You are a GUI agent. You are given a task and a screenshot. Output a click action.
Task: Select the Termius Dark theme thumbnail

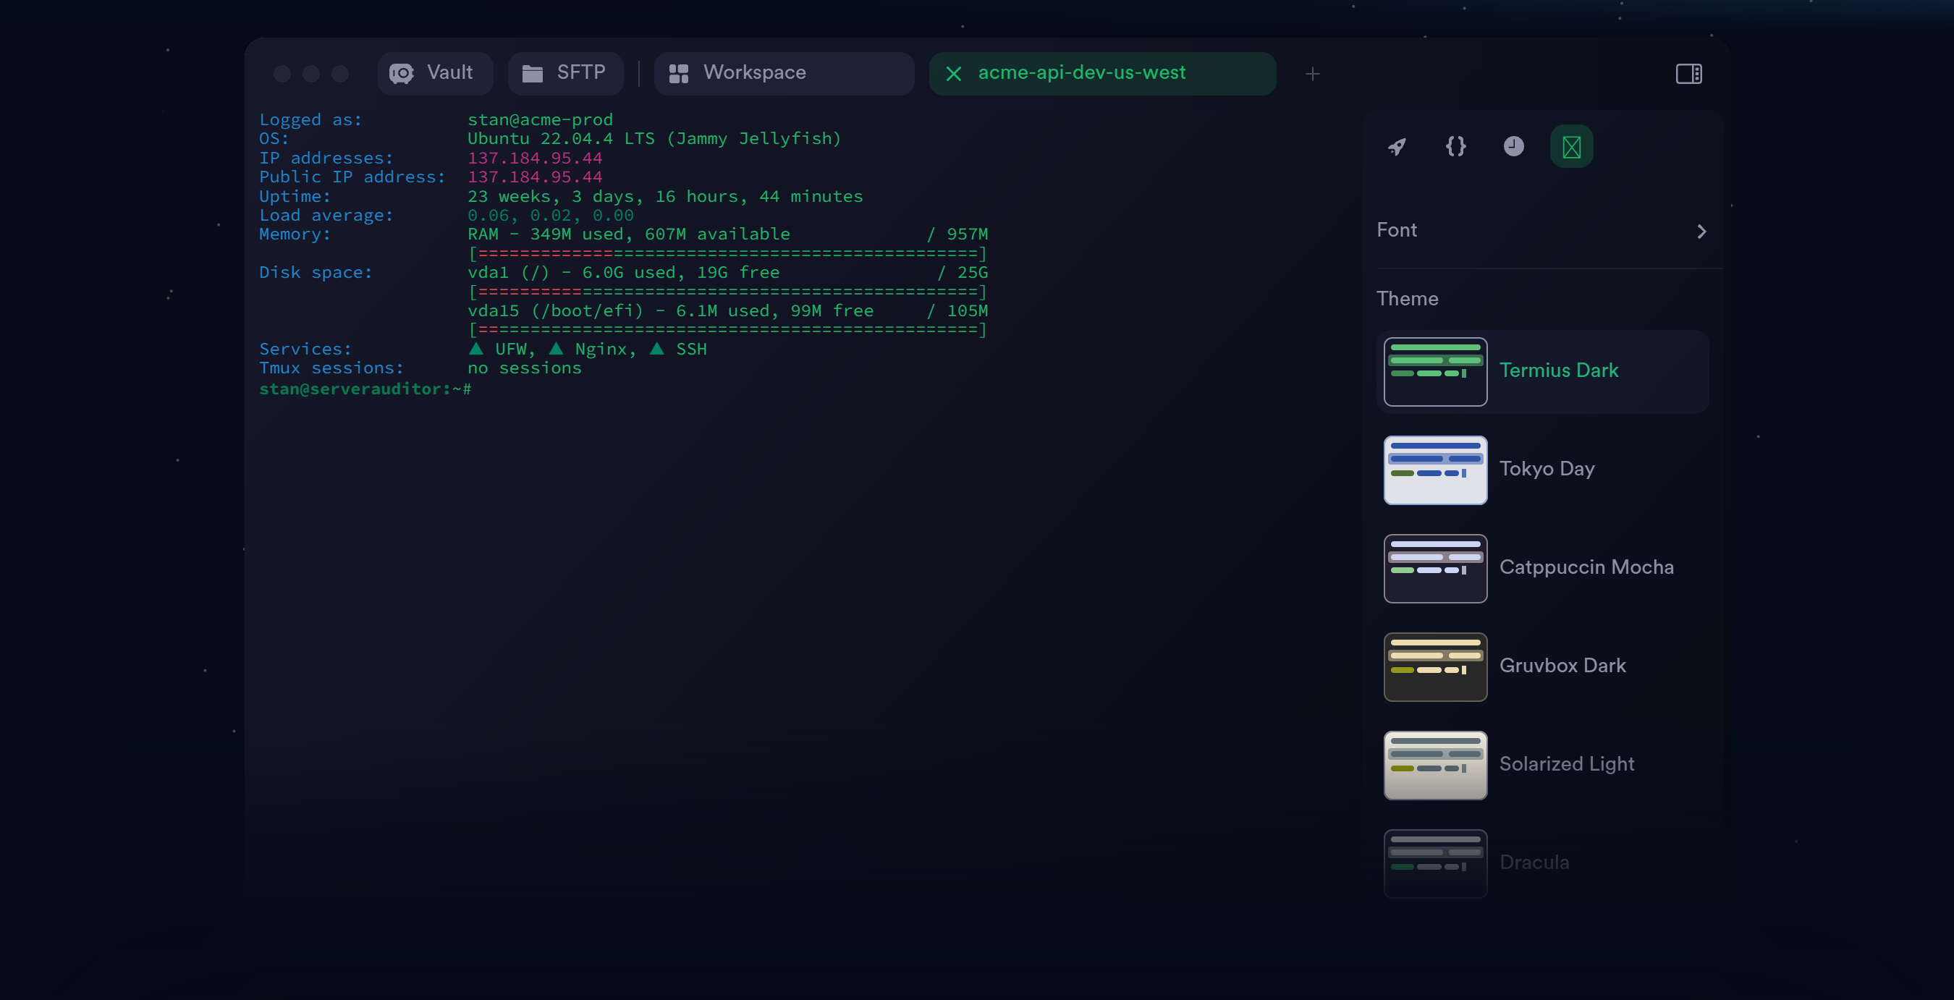pos(1434,371)
